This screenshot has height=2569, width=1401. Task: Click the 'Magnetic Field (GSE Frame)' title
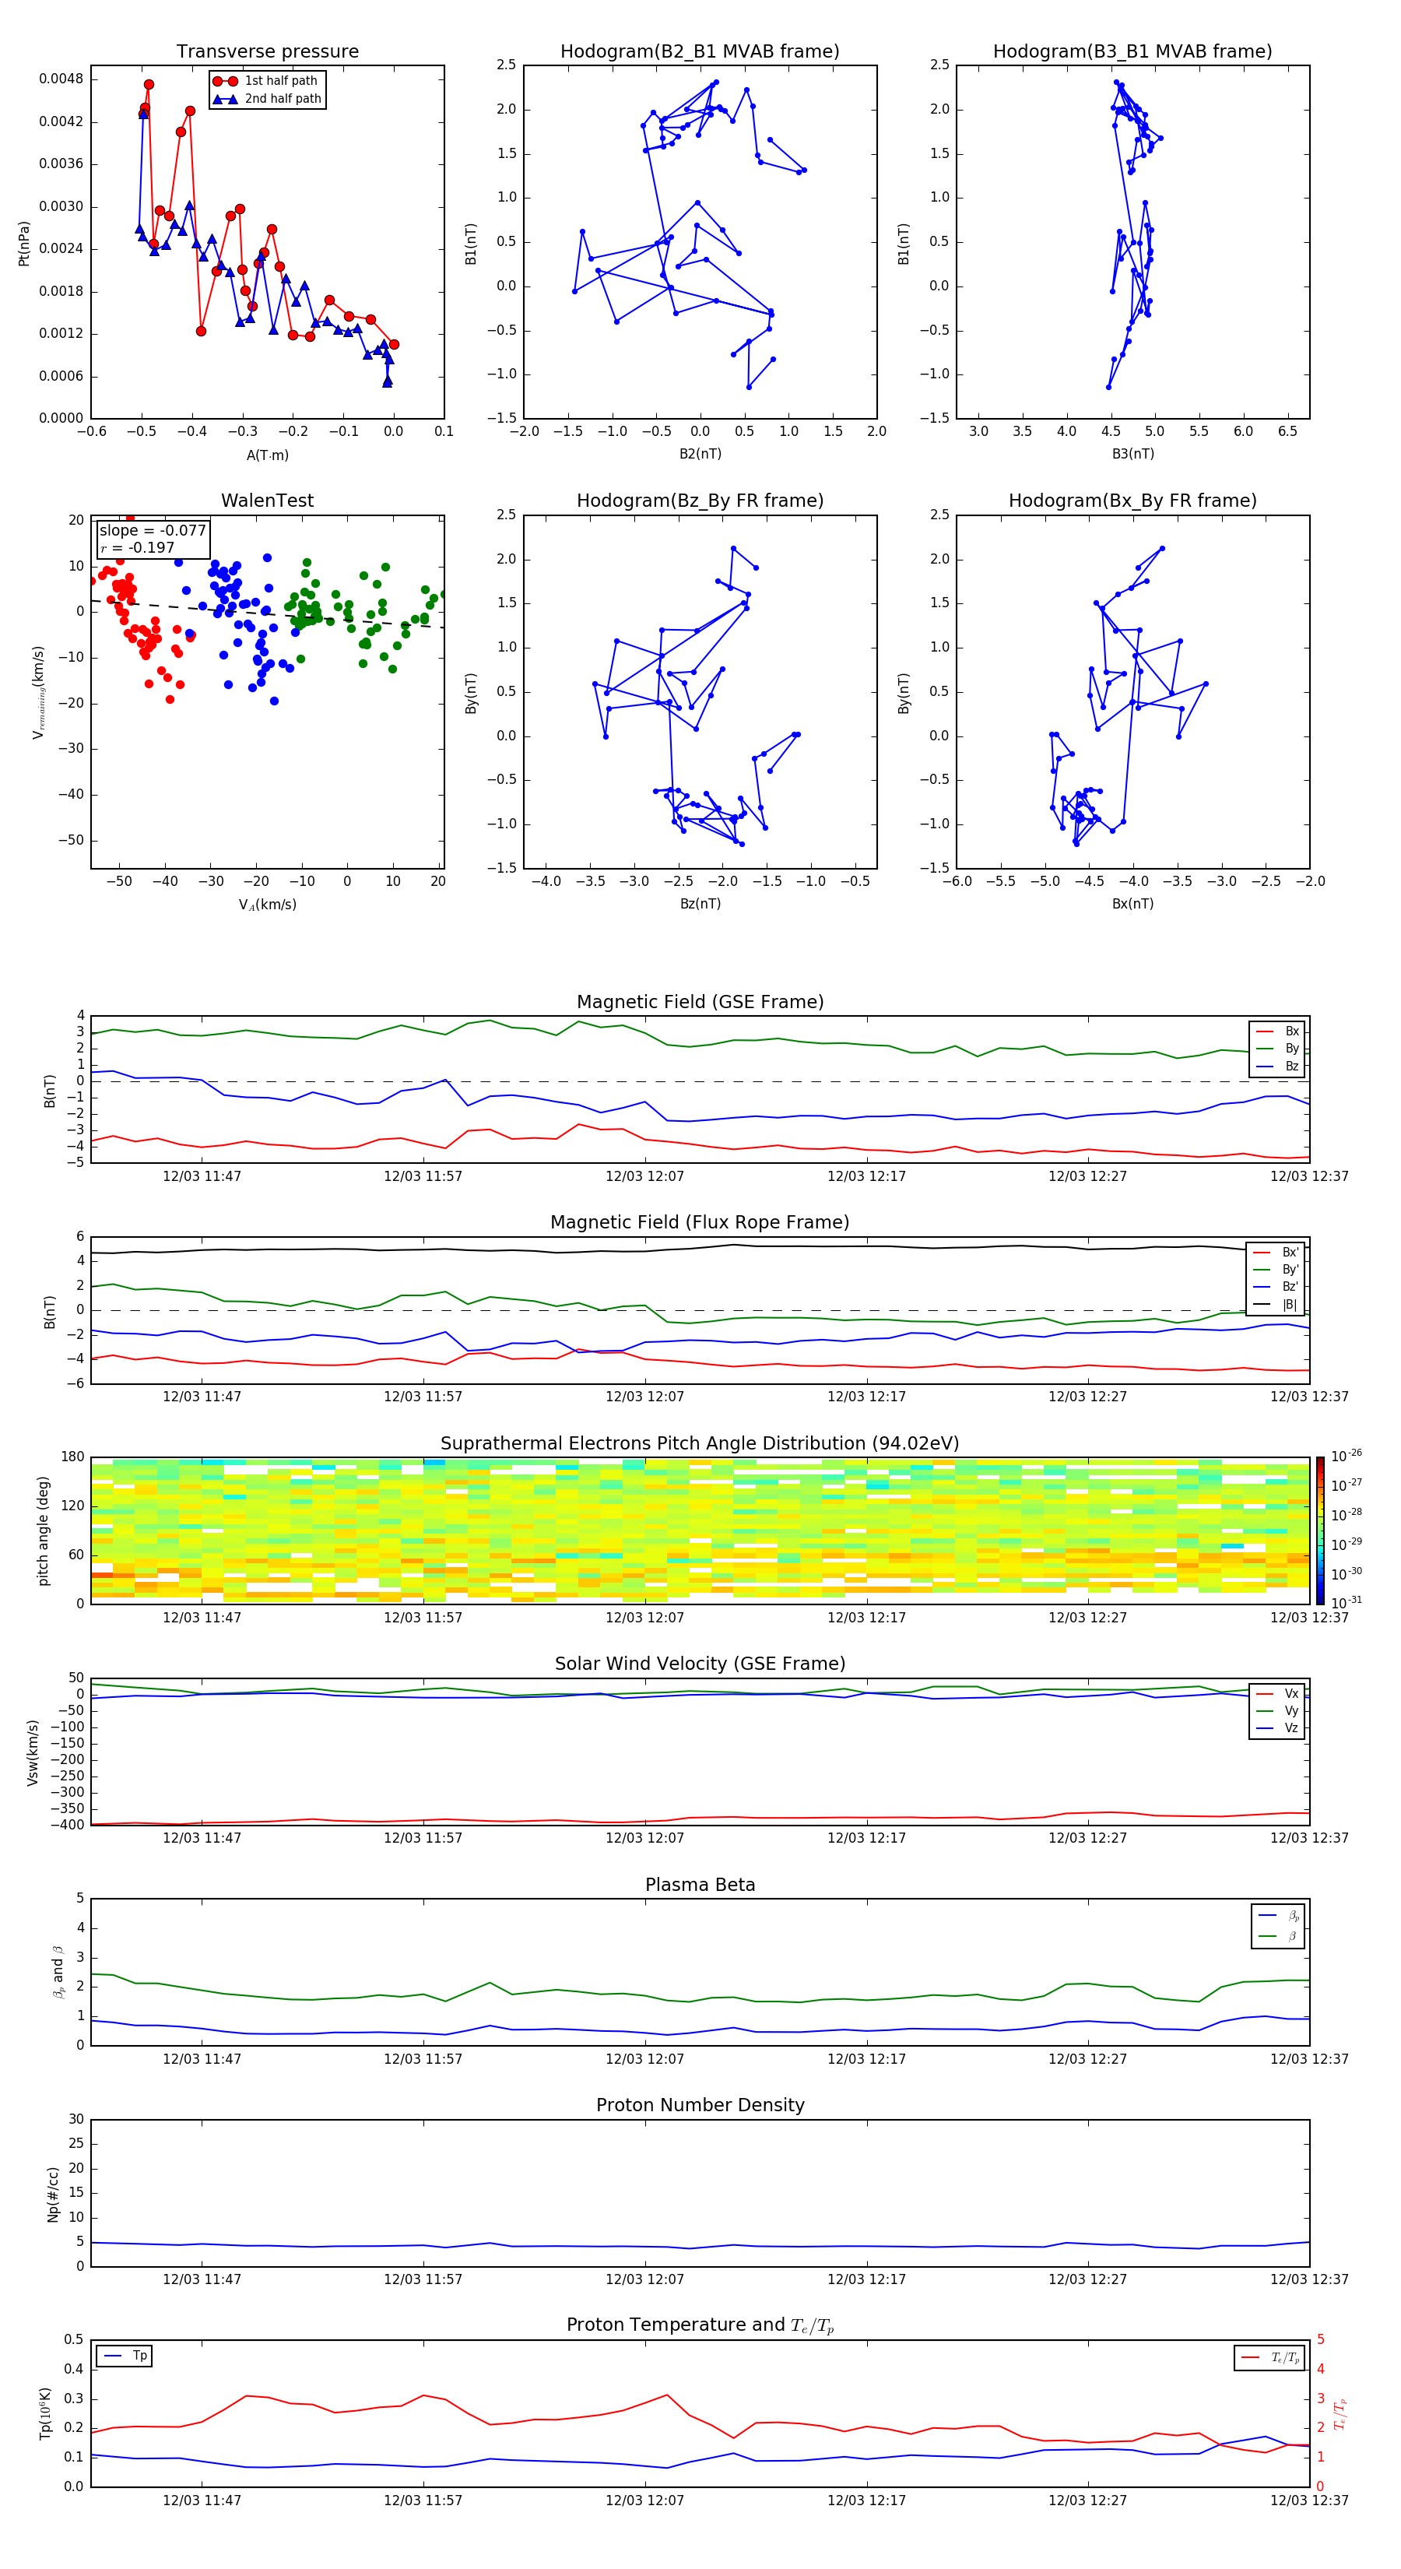click(700, 1002)
